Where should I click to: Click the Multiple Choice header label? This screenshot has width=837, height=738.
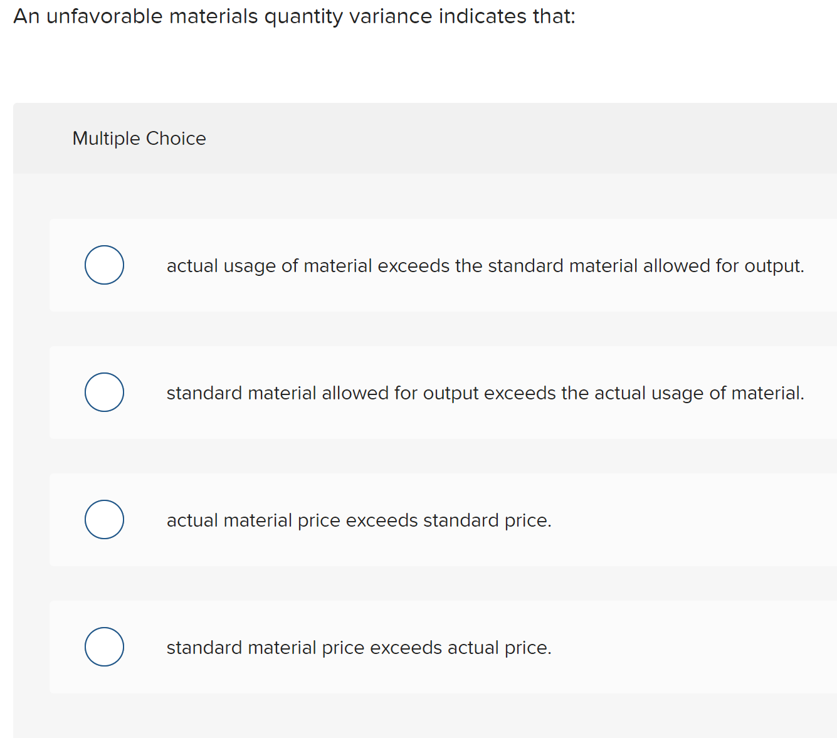click(139, 138)
